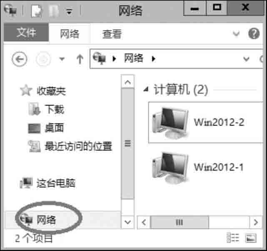Collapse the 计算机 (2) group
Viewport: 267px width, 251px height.
click(x=146, y=89)
